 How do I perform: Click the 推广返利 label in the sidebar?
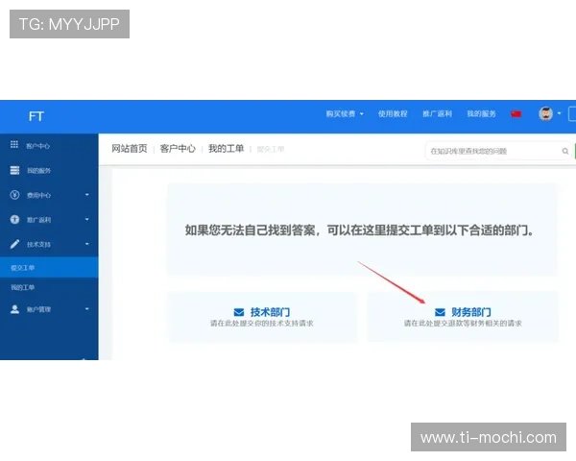pyautogui.click(x=38, y=220)
